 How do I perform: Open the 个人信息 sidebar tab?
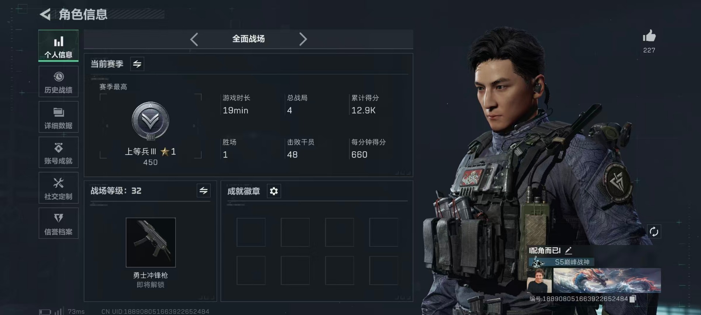pos(58,46)
